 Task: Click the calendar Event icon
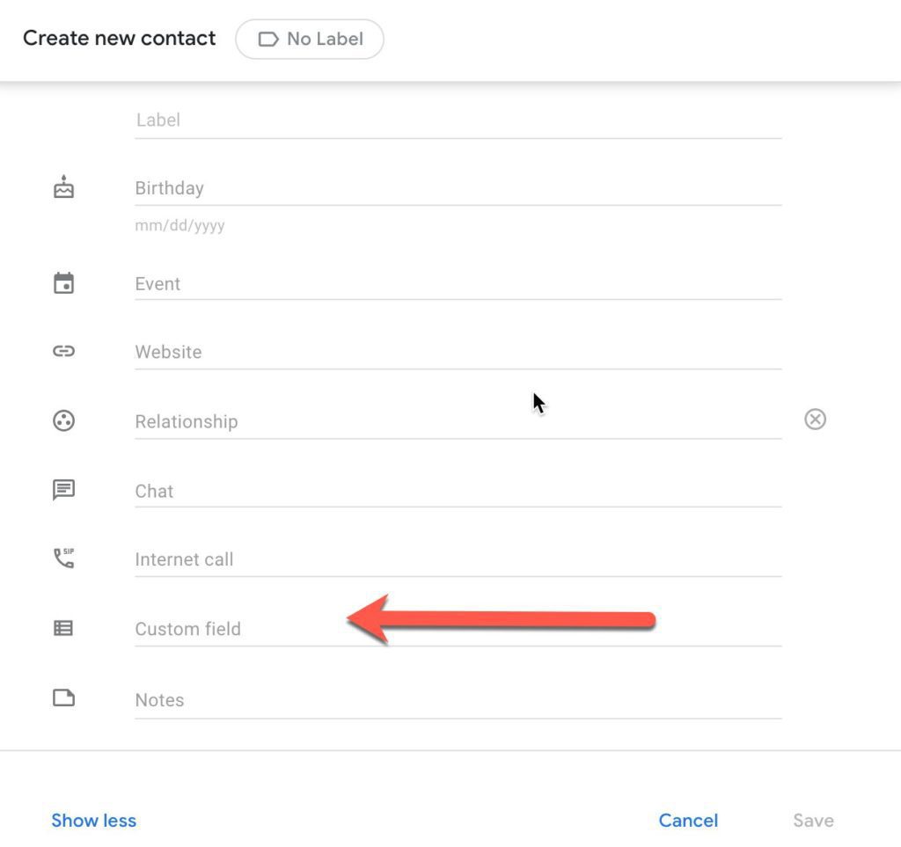point(63,283)
